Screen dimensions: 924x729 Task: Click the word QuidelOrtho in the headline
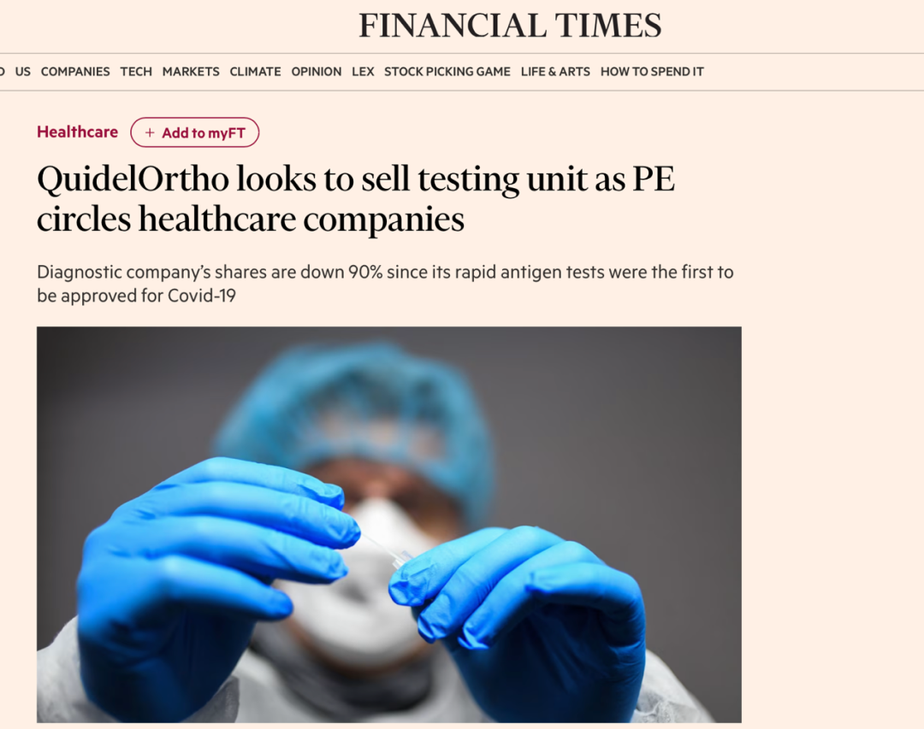[133, 179]
